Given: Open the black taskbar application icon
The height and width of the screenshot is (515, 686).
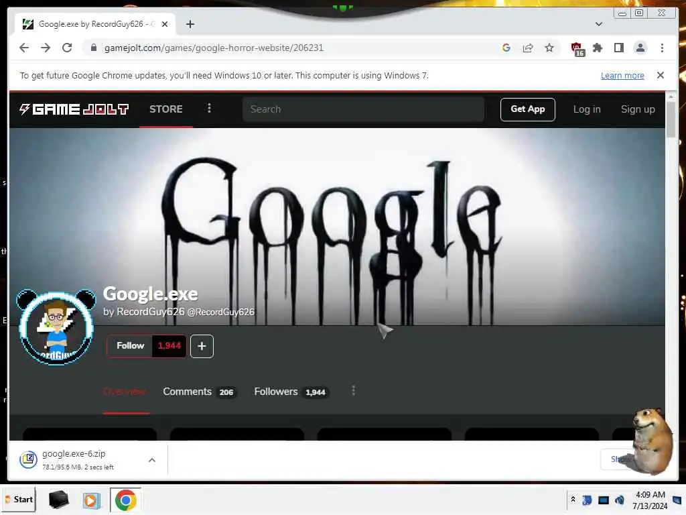Looking at the screenshot, I should point(59,500).
